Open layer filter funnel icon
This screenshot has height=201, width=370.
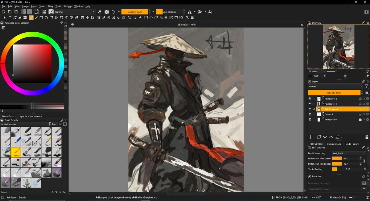pos(367,86)
